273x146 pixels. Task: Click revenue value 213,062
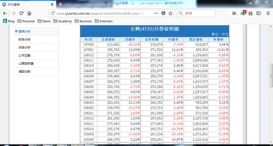pyautogui.click(x=113, y=44)
